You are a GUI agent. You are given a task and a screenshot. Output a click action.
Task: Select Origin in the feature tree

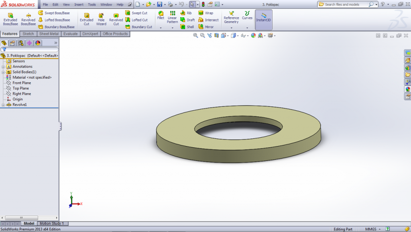click(17, 100)
